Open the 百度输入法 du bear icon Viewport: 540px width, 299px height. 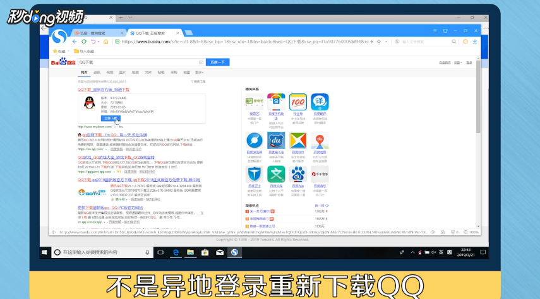(x=276, y=141)
